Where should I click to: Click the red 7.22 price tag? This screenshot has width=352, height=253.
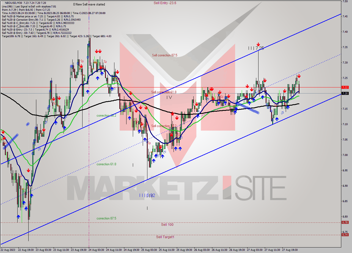pyautogui.click(x=345, y=87)
